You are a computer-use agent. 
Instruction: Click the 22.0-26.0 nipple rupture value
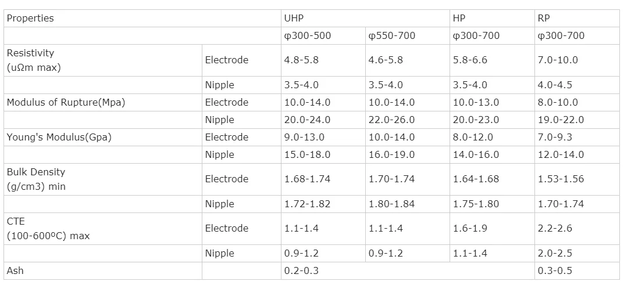[391, 120]
